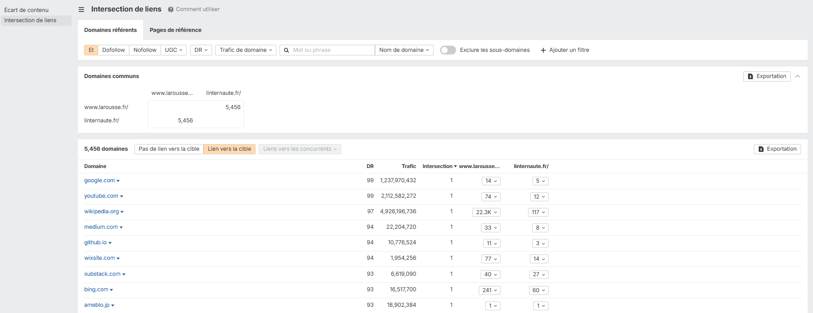Export the 5,456 domaines list
Screen dimensions: 813x313
click(777, 149)
